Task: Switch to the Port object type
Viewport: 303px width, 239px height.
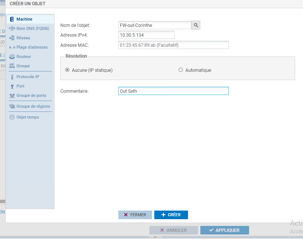Action: [20, 86]
